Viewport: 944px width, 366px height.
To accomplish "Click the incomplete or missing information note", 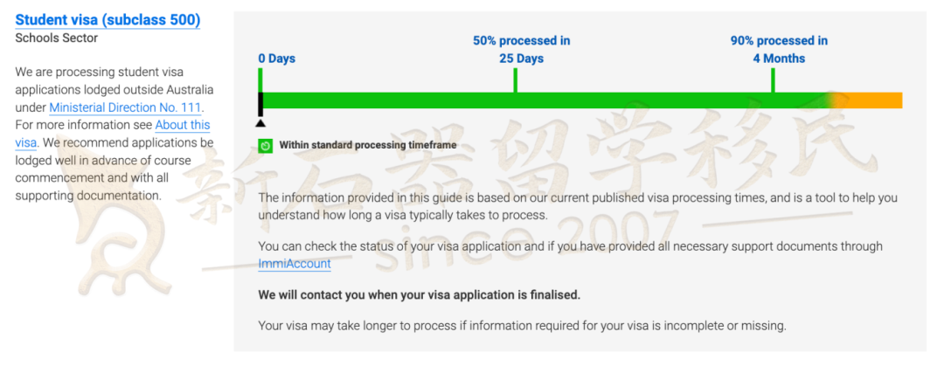I will click(523, 327).
